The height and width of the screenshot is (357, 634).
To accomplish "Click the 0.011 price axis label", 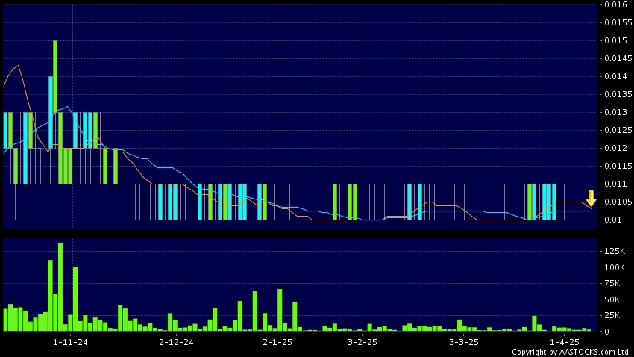I will click(x=615, y=184).
